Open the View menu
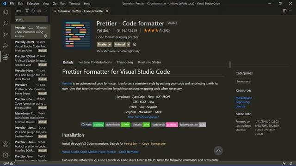 (46, 4)
